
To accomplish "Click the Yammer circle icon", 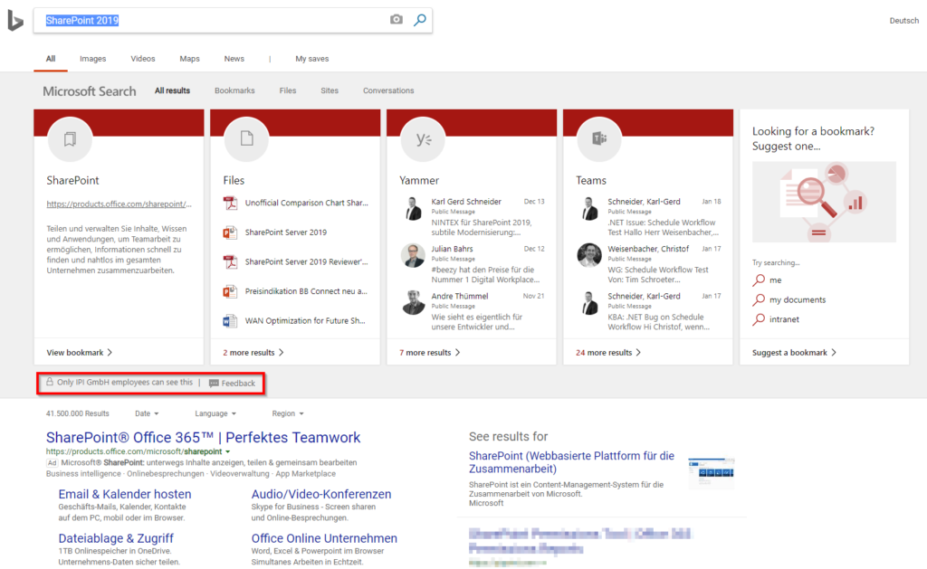I will click(x=424, y=138).
